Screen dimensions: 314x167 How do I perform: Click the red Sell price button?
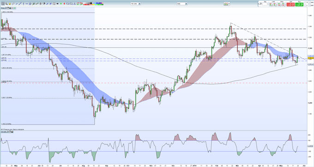[290, 5]
